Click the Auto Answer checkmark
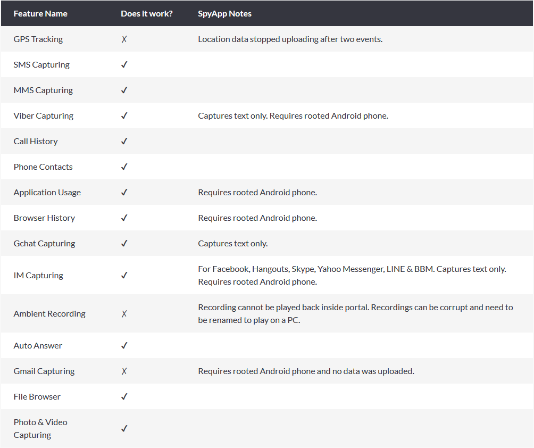Viewport: 534px width, 448px height. click(124, 346)
